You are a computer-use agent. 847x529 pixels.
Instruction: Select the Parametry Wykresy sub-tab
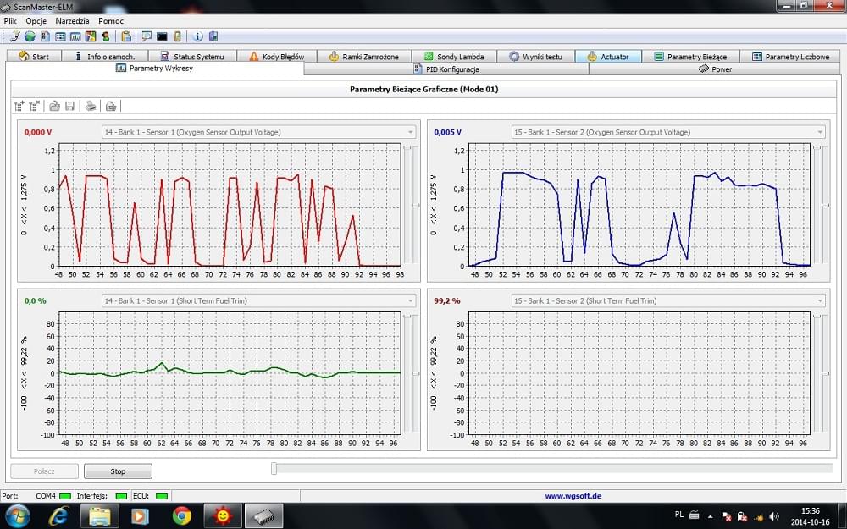coord(154,69)
